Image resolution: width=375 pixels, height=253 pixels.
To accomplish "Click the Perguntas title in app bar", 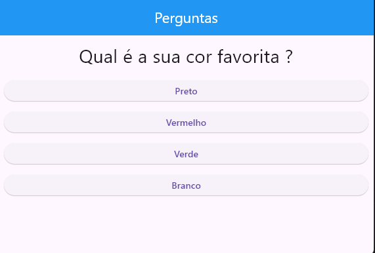I will pos(186,18).
